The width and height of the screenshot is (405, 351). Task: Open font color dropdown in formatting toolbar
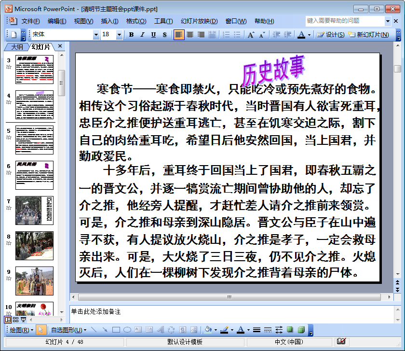(309, 35)
